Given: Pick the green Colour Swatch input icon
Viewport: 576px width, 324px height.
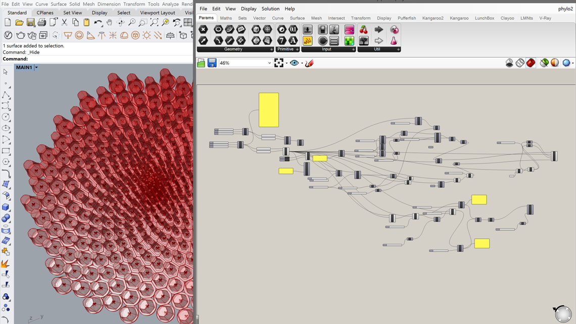Looking at the screenshot, I should 349,40.
